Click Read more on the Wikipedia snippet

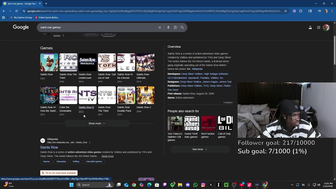108,156
